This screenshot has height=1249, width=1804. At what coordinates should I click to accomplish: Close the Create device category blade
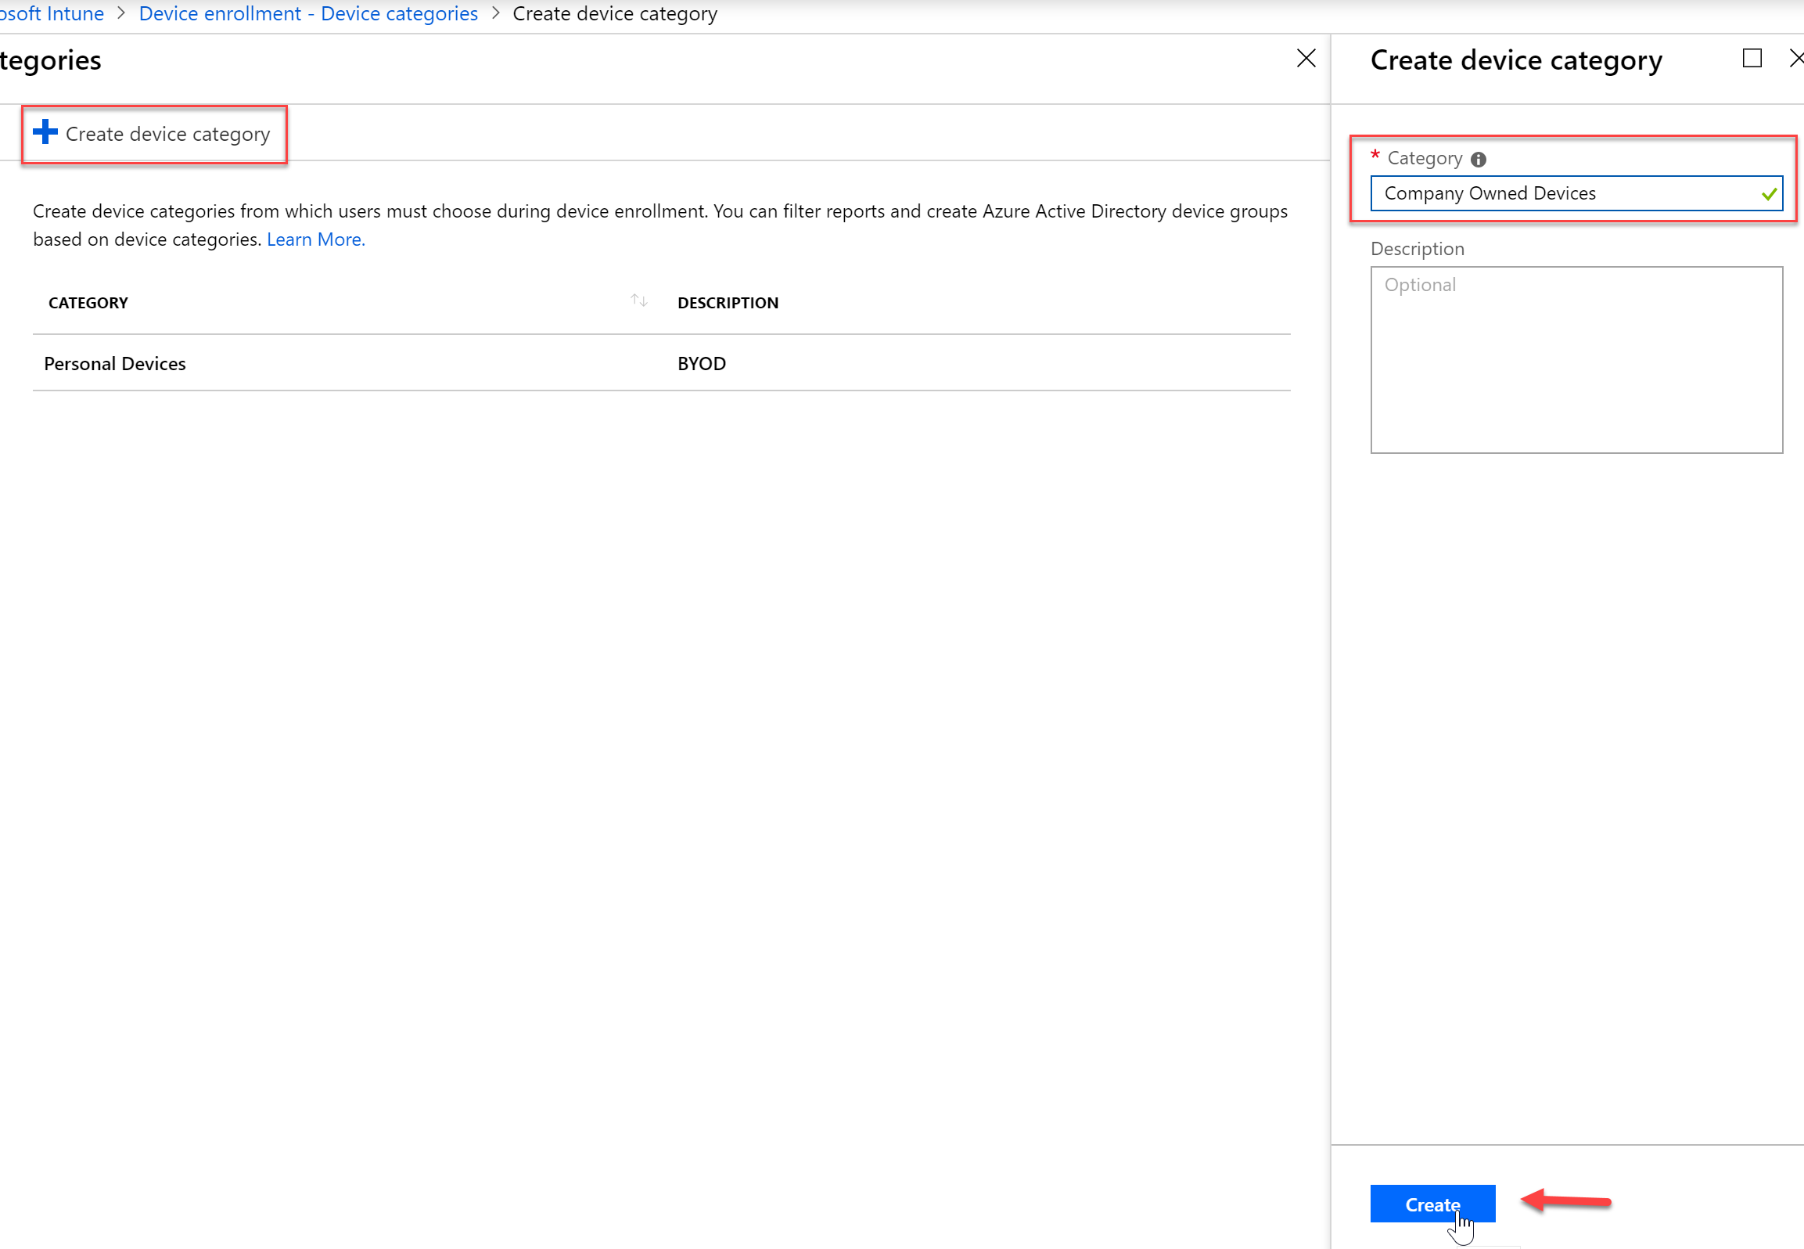[x=1796, y=59]
